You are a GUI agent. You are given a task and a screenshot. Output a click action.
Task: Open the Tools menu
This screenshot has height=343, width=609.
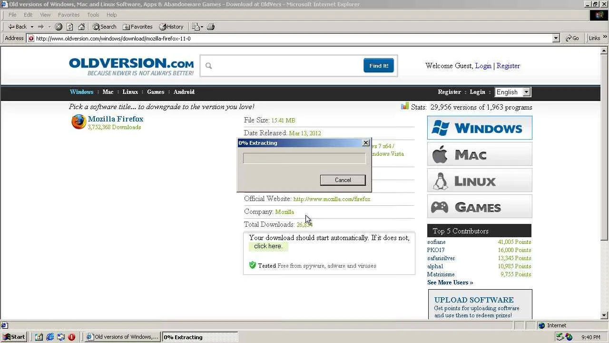pos(93,15)
